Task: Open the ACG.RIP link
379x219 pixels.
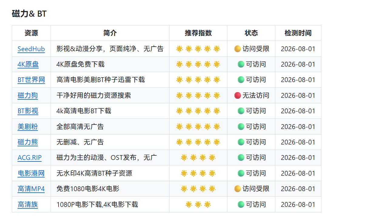Action: tap(30, 158)
